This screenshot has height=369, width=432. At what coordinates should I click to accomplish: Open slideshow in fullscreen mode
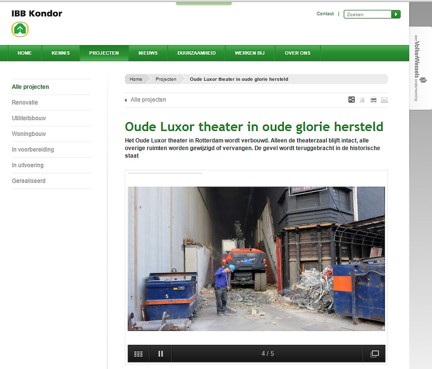click(x=374, y=354)
